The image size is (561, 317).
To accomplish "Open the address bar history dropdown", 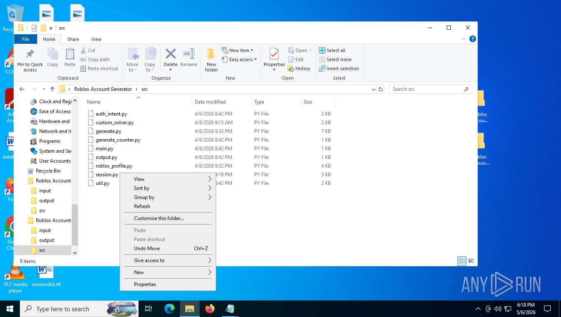I will 373,89.
